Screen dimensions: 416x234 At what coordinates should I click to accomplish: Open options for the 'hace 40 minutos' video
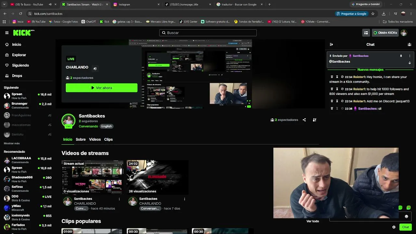(x=119, y=199)
